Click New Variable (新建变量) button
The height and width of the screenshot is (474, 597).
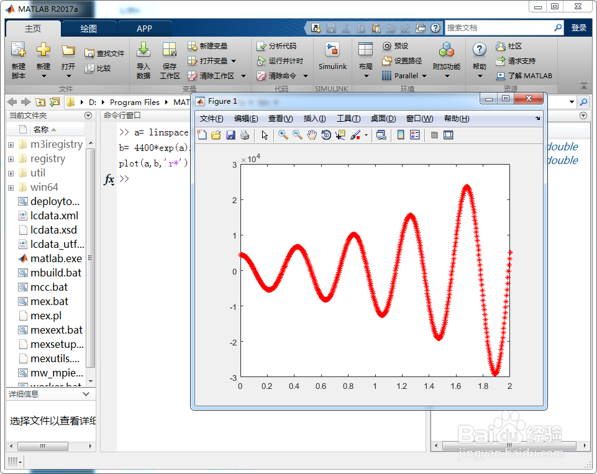click(x=207, y=46)
